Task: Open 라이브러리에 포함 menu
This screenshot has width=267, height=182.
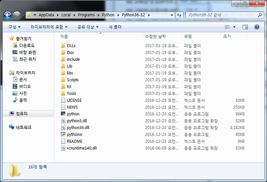Action: (x=49, y=27)
